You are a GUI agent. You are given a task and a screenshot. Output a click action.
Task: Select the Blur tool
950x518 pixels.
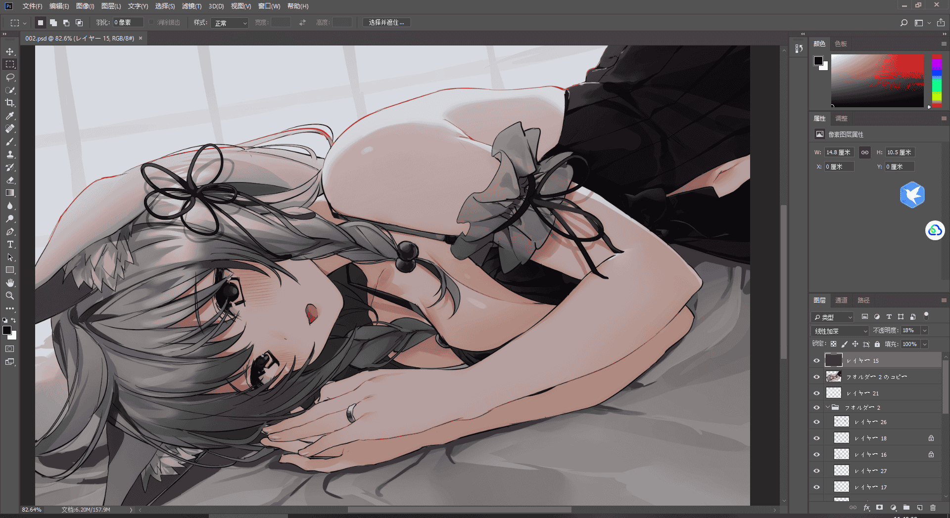pyautogui.click(x=10, y=206)
